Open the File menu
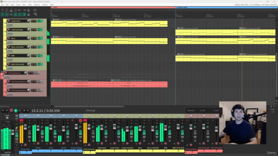This screenshot has height=156, width=278. pos(2,5)
